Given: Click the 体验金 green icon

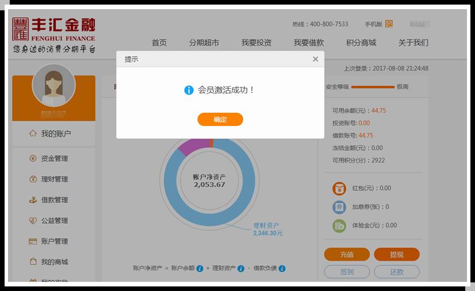Looking at the screenshot, I should (339, 226).
